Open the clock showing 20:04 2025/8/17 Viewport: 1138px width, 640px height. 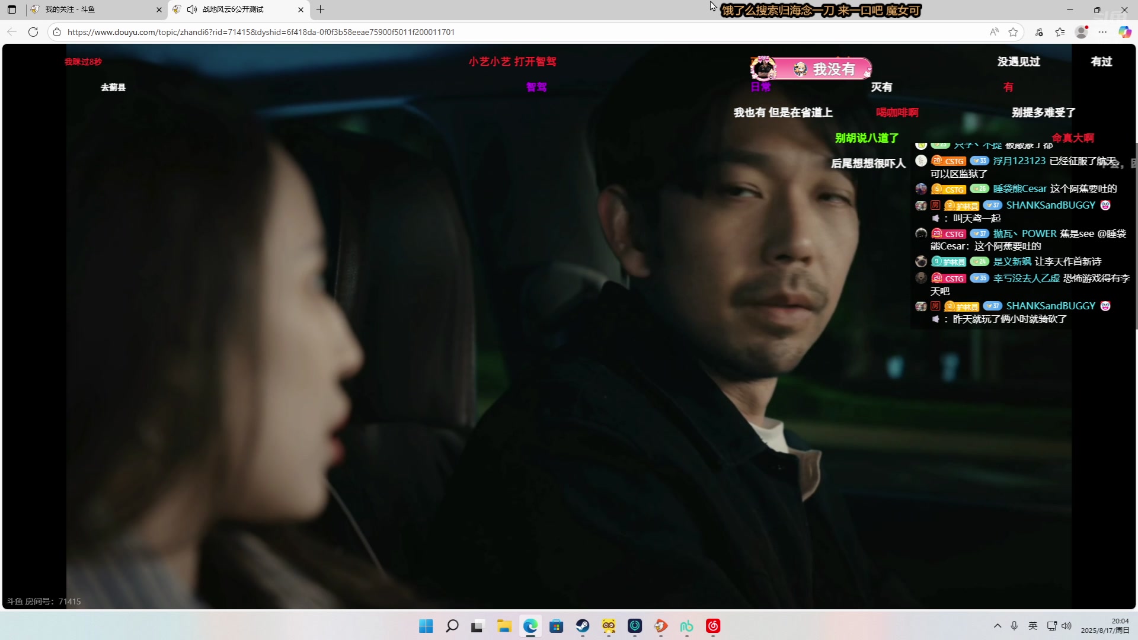coord(1105,626)
